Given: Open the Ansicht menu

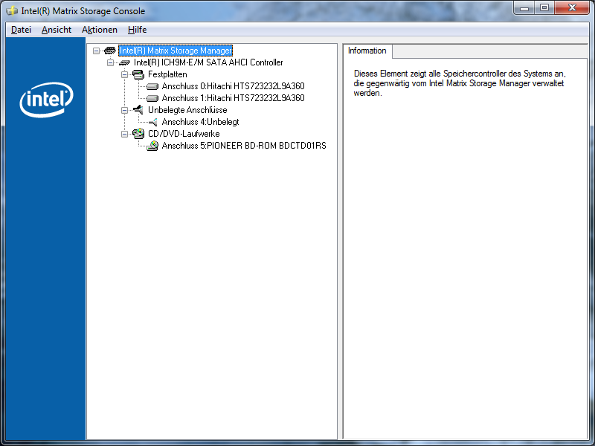Looking at the screenshot, I should [57, 30].
